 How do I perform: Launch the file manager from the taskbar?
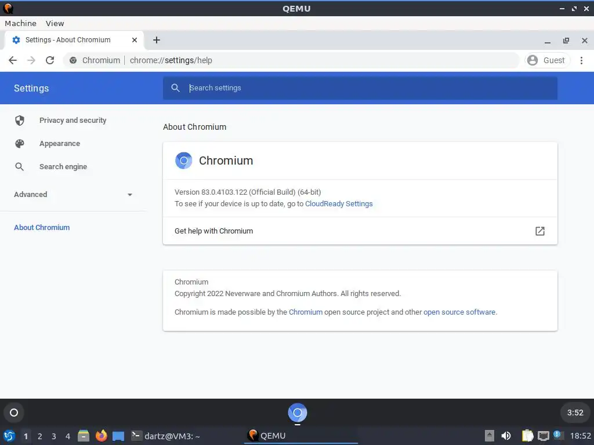[x=84, y=436]
